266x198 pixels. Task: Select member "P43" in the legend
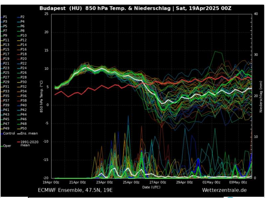[5, 114]
